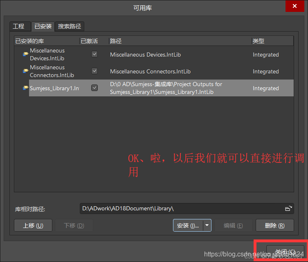
Task: Toggle activated checkbox for Miscellaneous Connectors.IntLib
Action: 94,71
